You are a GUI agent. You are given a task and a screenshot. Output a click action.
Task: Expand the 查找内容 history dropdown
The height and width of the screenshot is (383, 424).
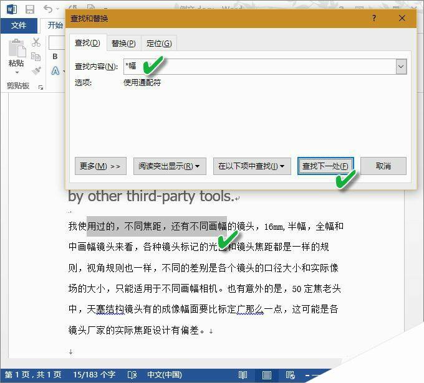pos(401,67)
